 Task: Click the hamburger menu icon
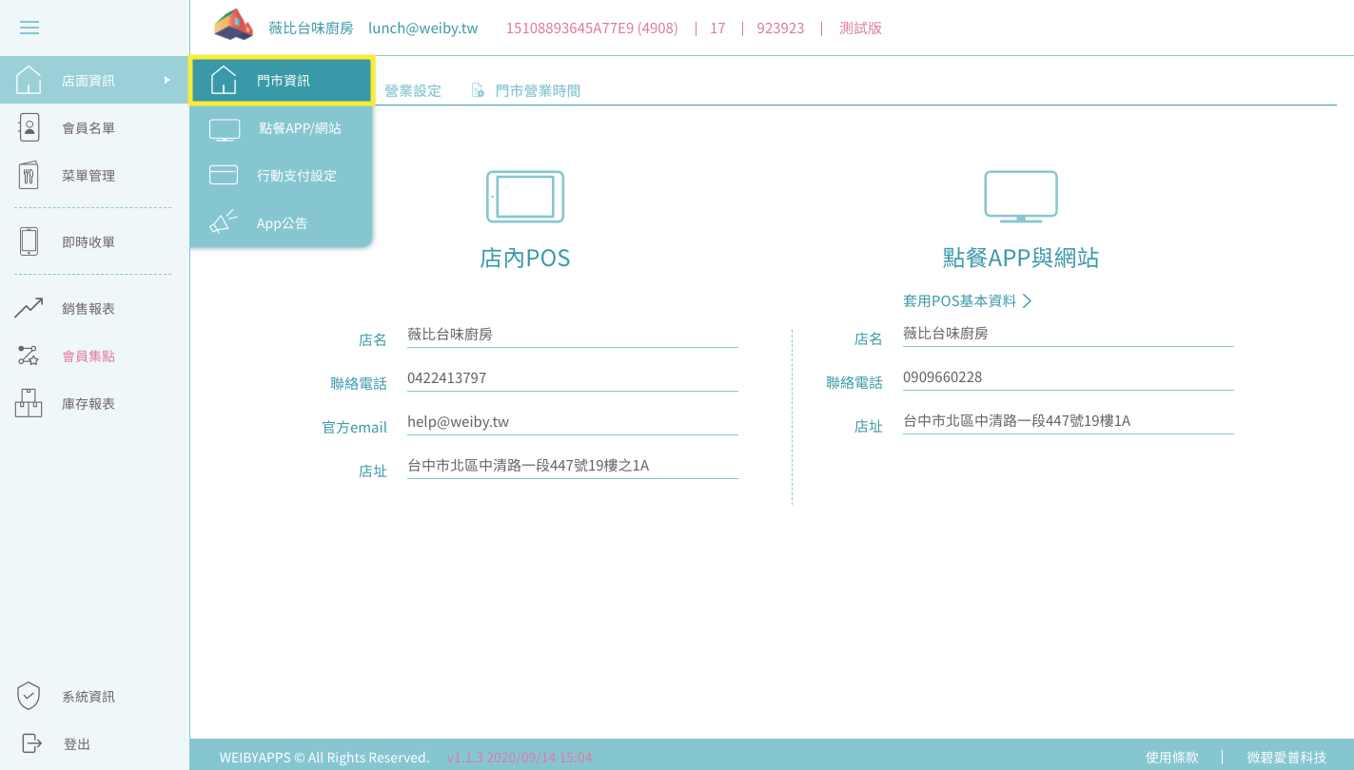coord(29,28)
